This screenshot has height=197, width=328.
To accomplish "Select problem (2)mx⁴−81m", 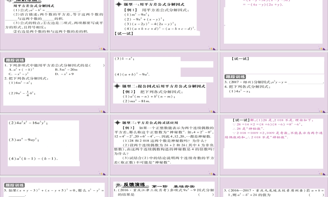I will pyautogui.click(x=136, y=101).
